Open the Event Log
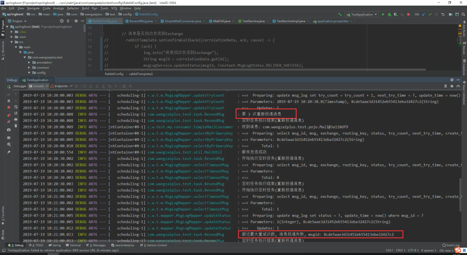467x255 pixels. pyautogui.click(x=451, y=245)
